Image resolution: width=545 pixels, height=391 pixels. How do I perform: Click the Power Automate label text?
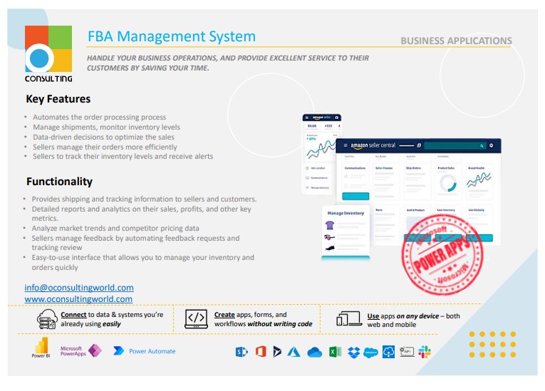152,351
